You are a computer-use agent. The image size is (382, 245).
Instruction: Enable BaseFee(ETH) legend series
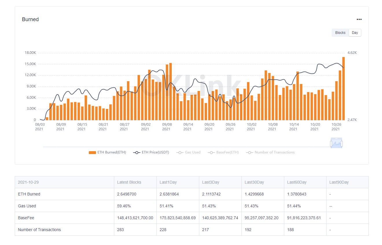(x=223, y=152)
